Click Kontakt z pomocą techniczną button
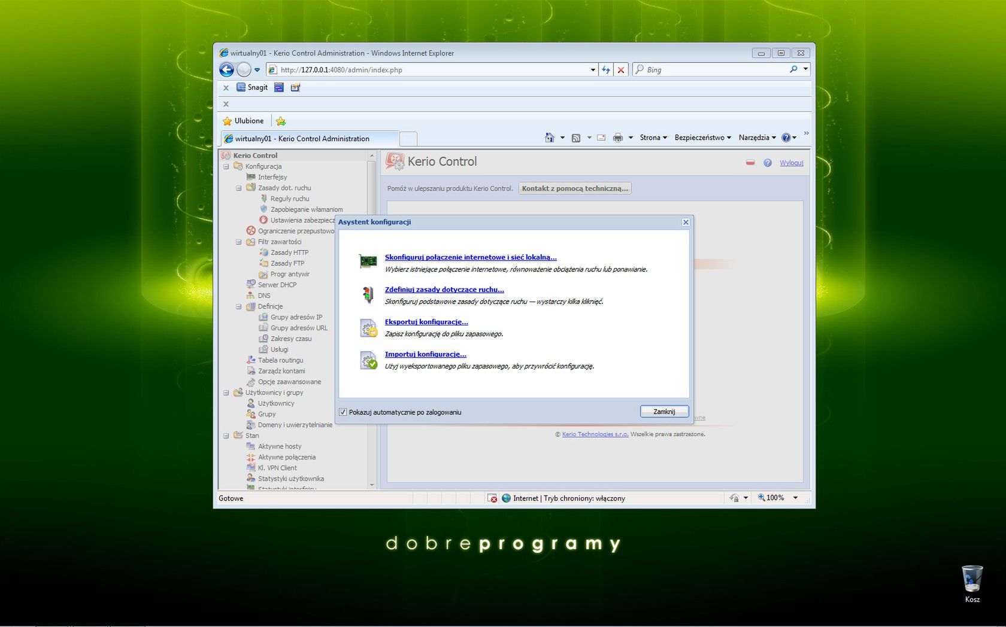1006x627 pixels. click(x=575, y=188)
